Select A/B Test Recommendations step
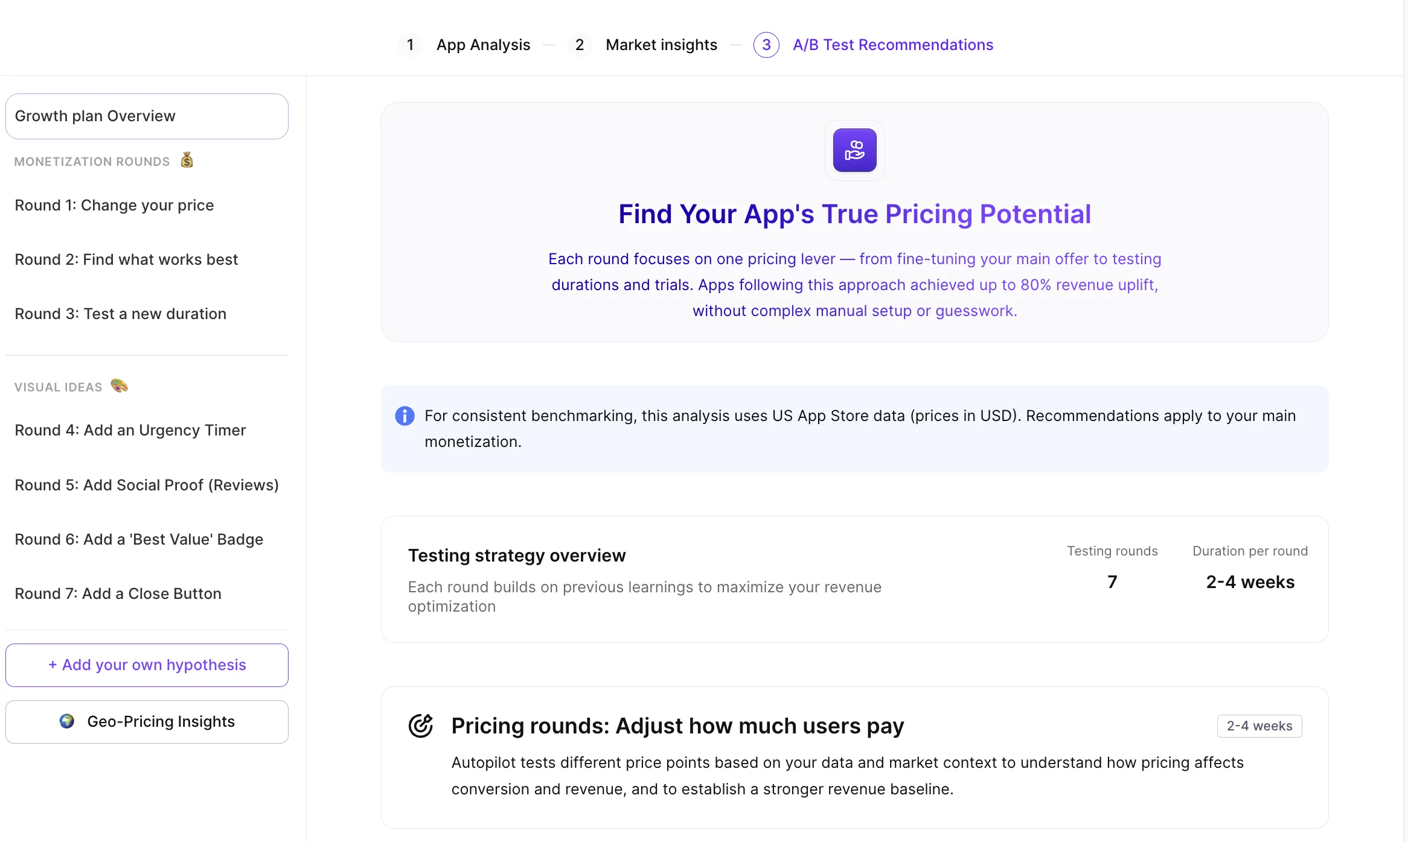Image resolution: width=1408 pixels, height=842 pixels. 892,45
